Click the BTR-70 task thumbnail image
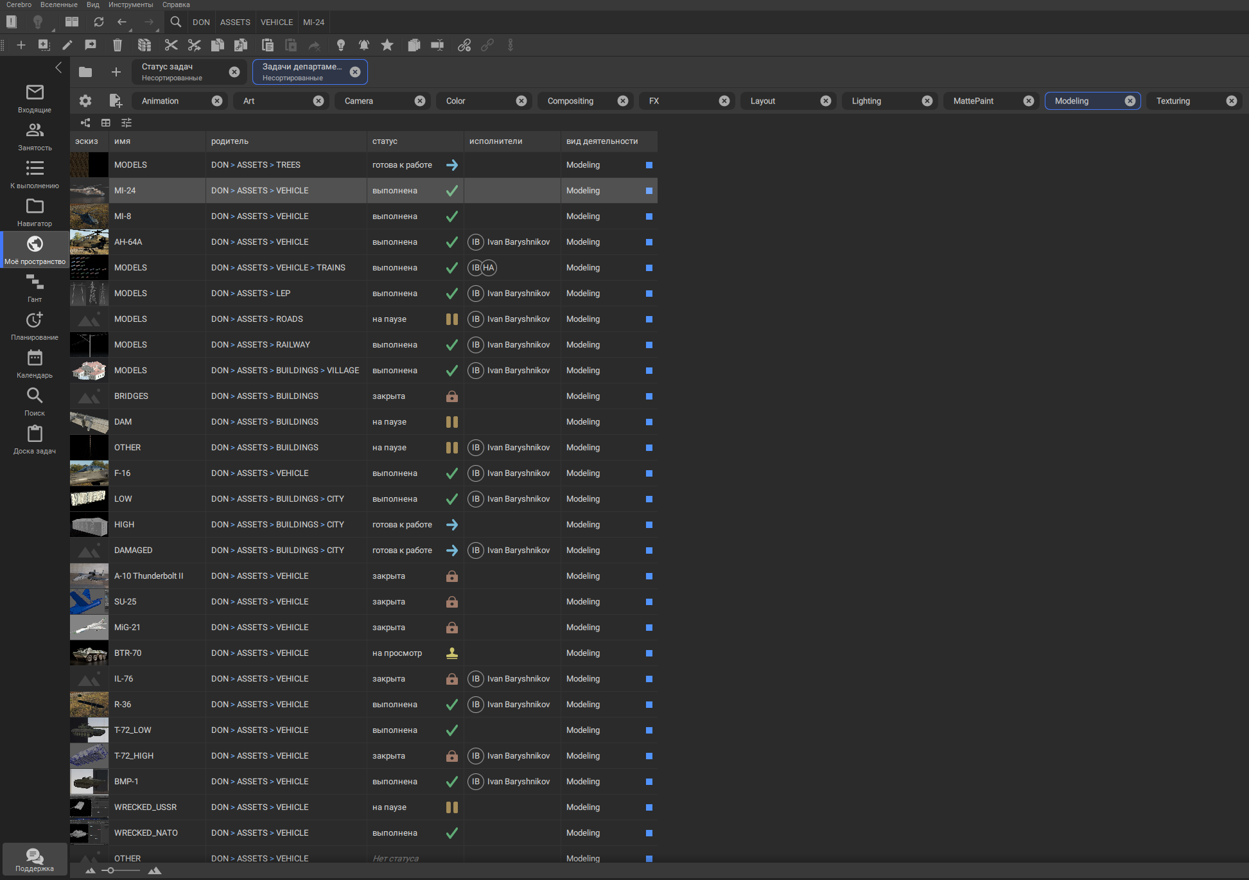This screenshot has width=1249, height=880. pos(89,653)
